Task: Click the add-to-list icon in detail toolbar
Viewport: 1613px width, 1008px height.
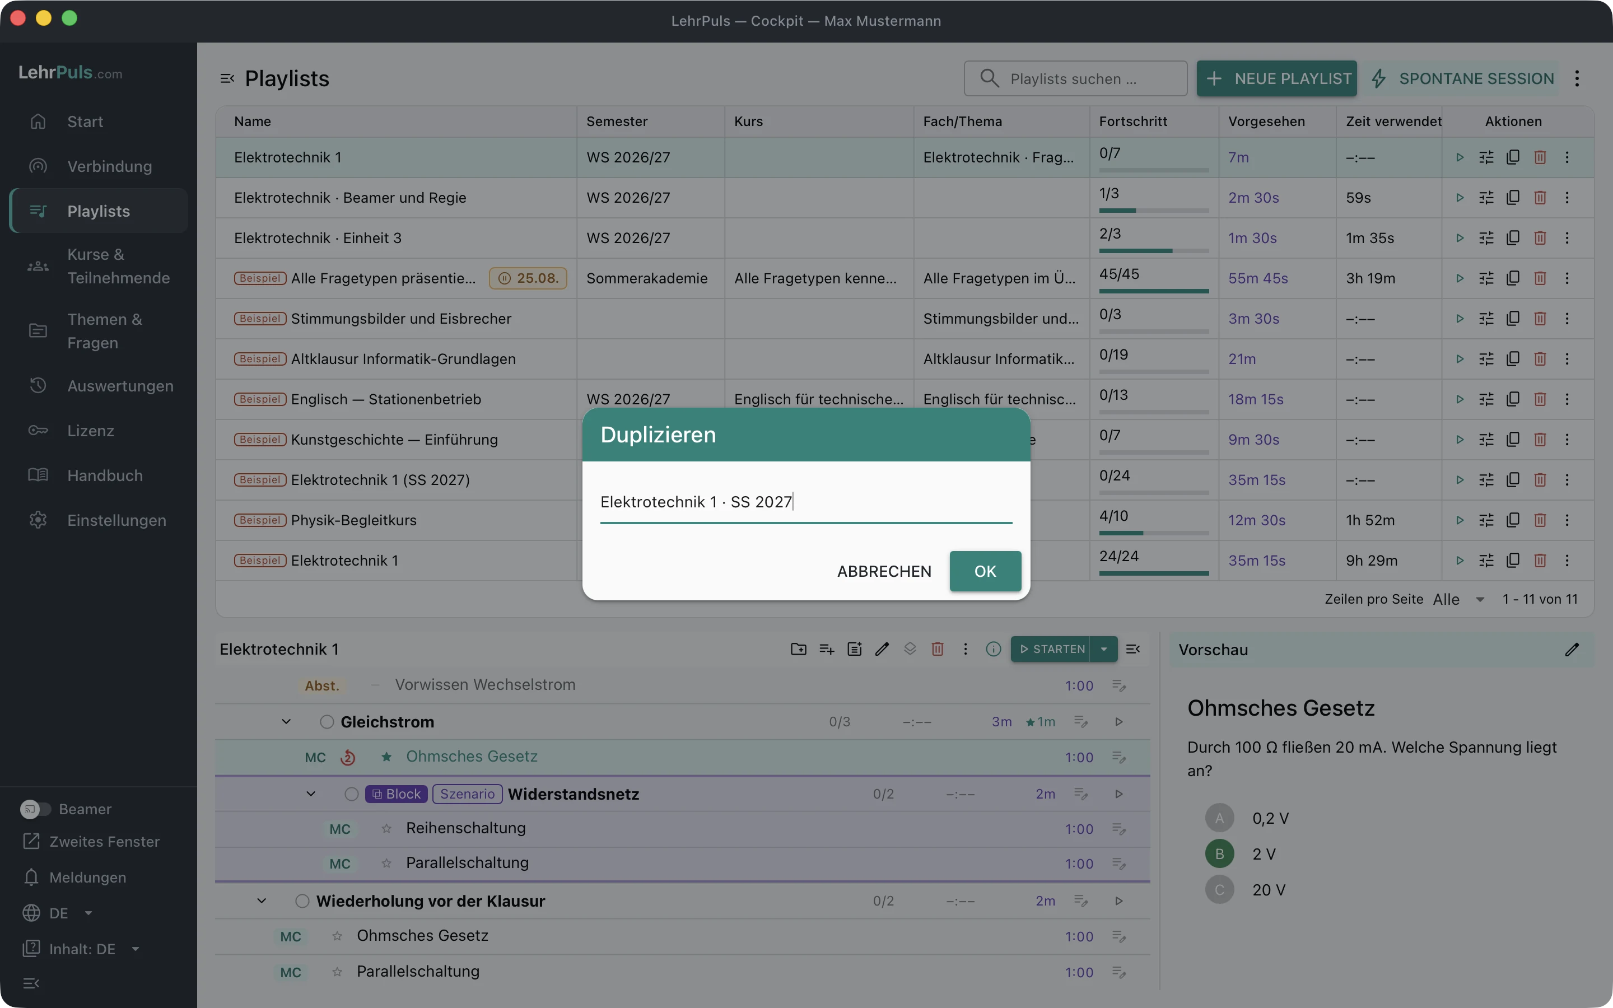Action: (827, 648)
